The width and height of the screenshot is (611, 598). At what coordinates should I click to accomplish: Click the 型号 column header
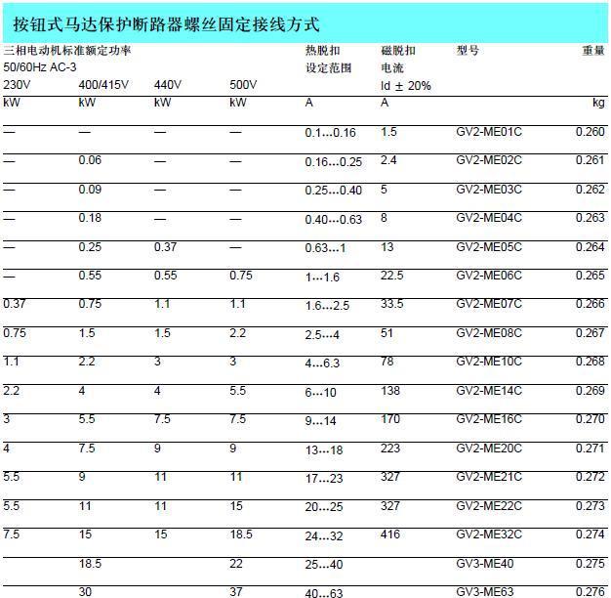point(468,49)
